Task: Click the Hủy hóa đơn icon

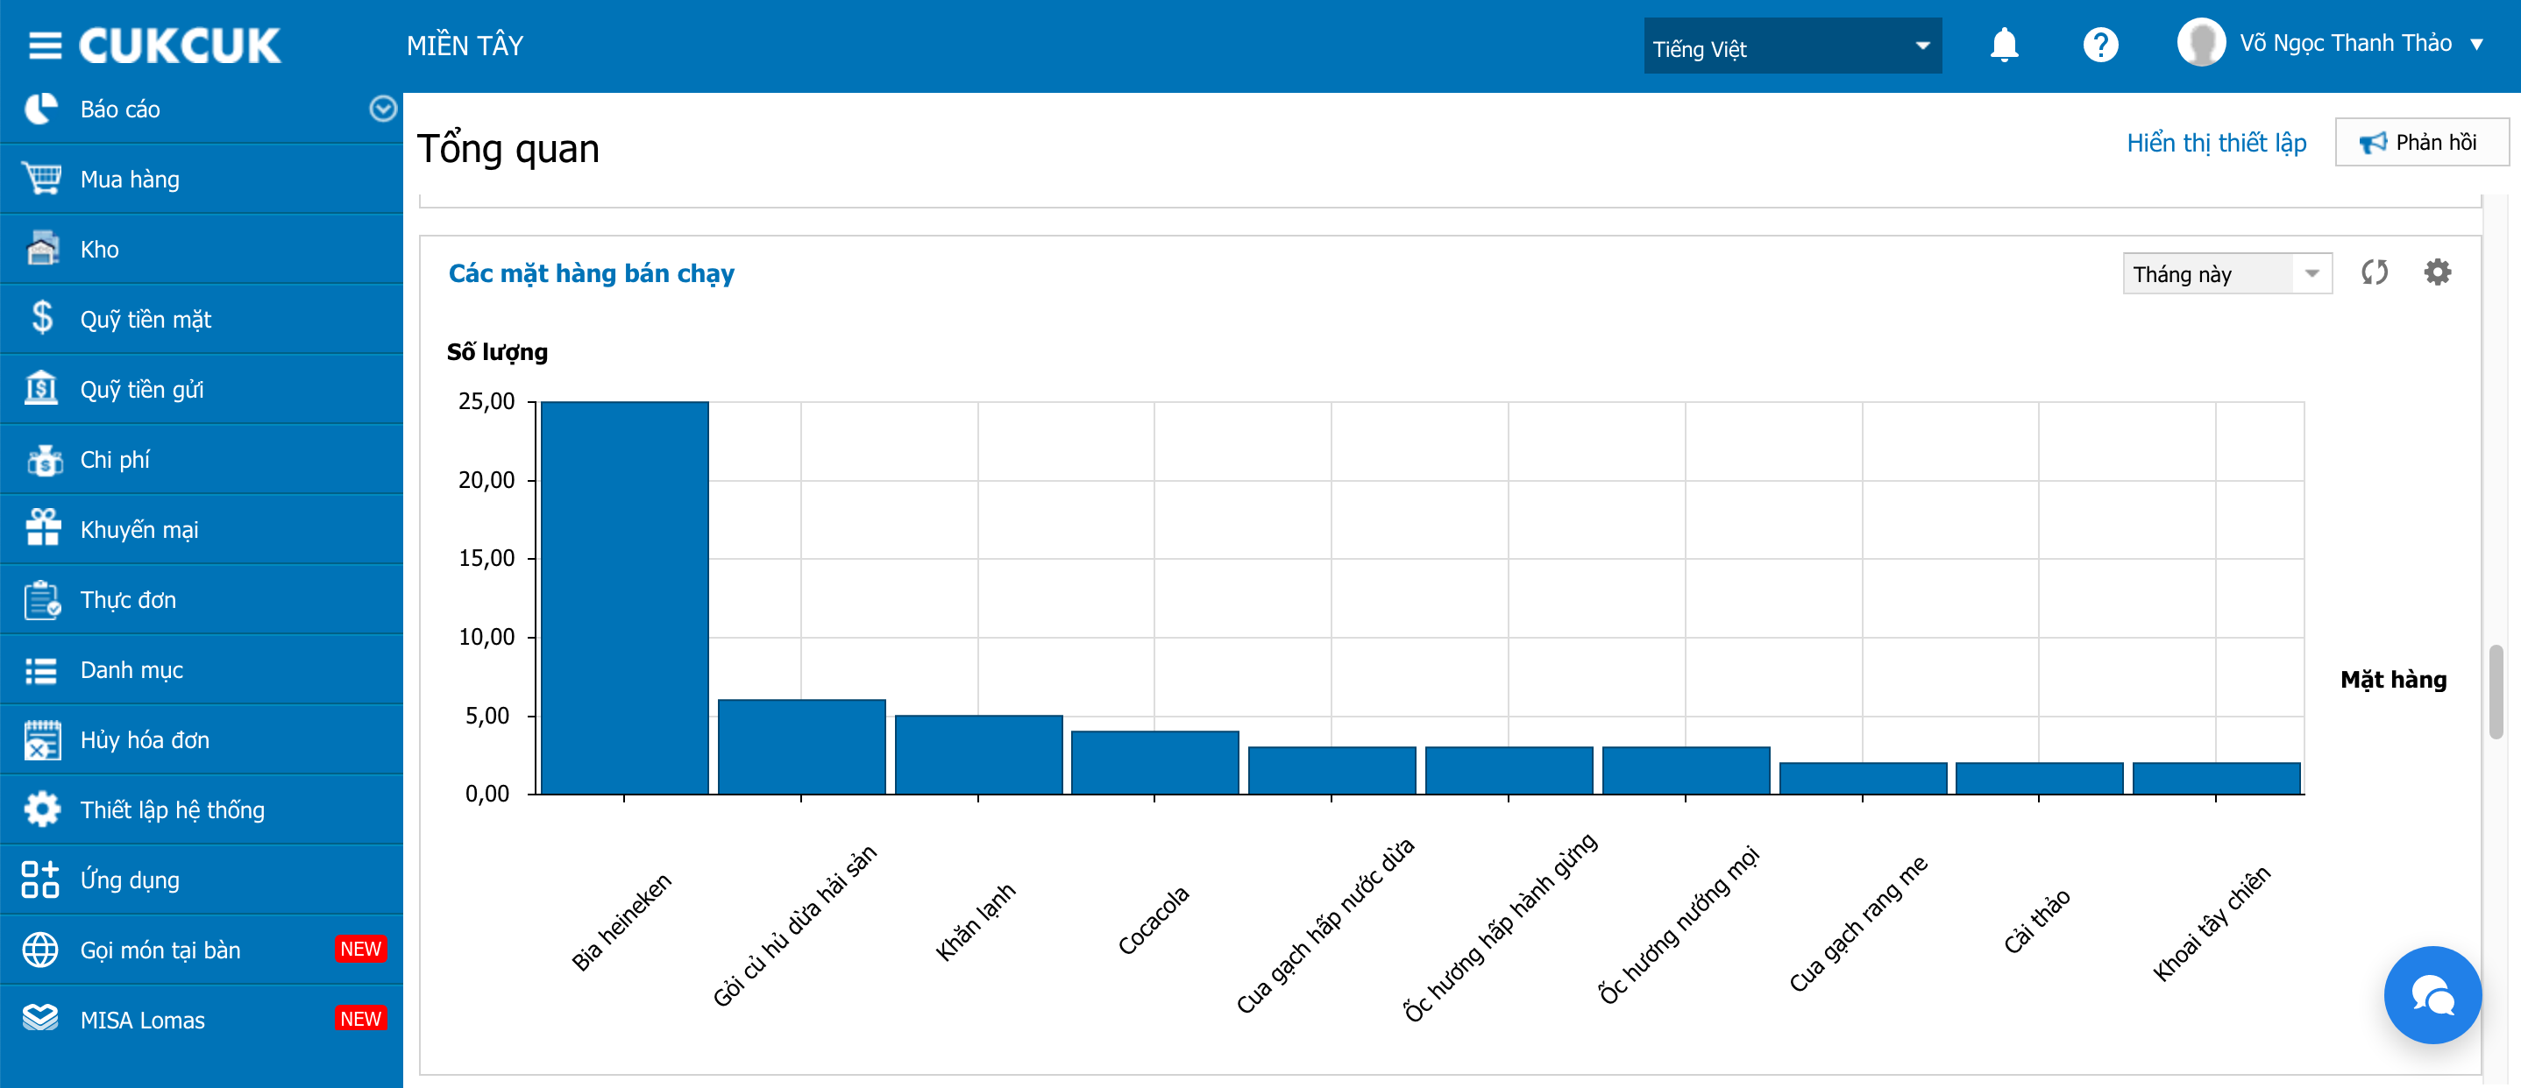Action: point(42,739)
